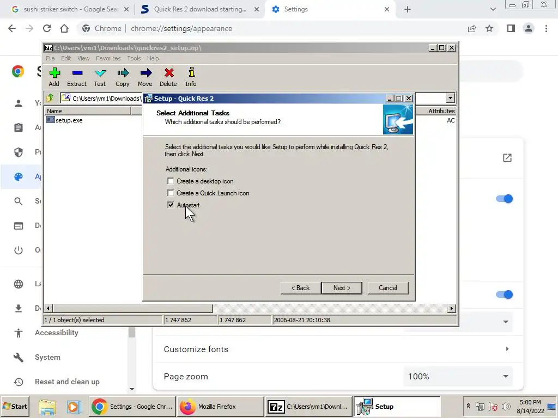
Task: Open the 7-Zip View menu
Action: (83, 58)
